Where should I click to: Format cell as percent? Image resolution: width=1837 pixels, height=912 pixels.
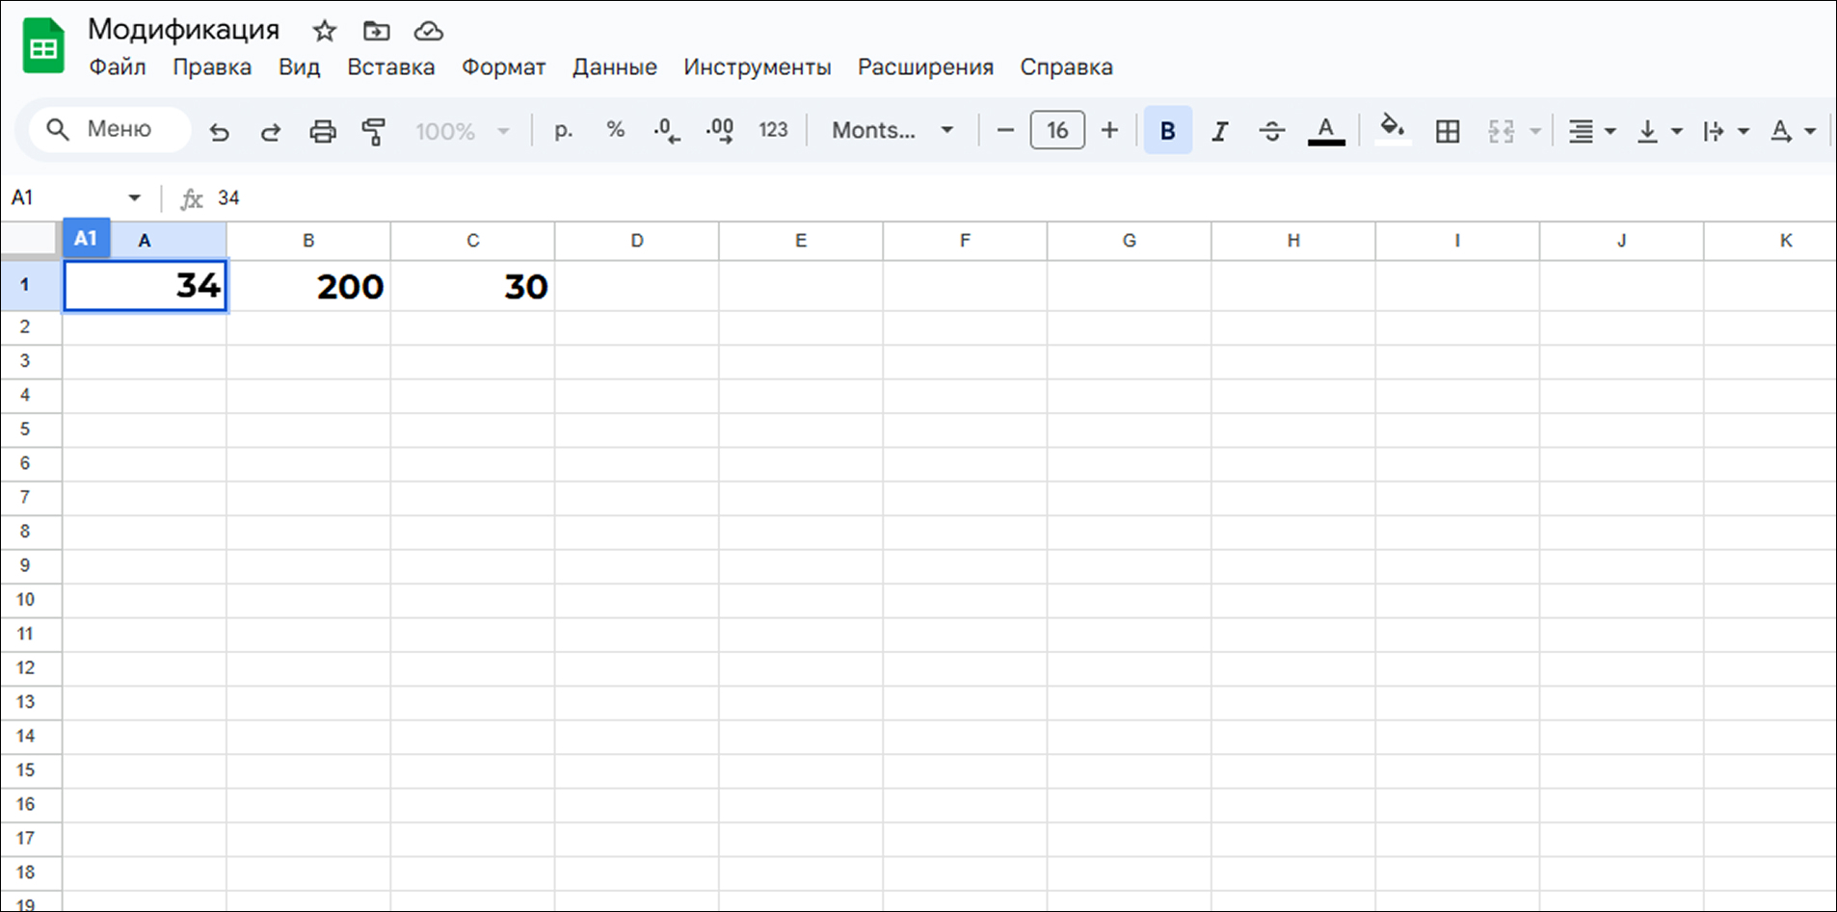616,130
